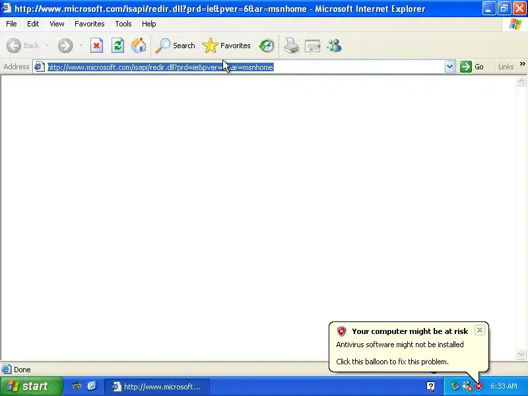
Task: Launch Internet Explorer from Quick Launch
Action: pos(92,386)
